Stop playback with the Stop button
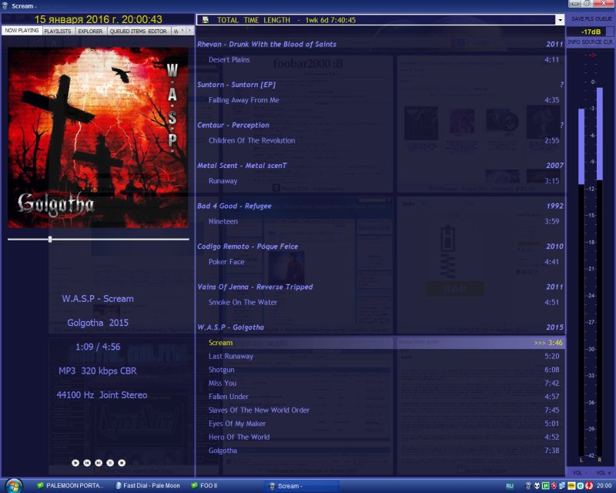This screenshot has width=616, height=493. [122, 462]
